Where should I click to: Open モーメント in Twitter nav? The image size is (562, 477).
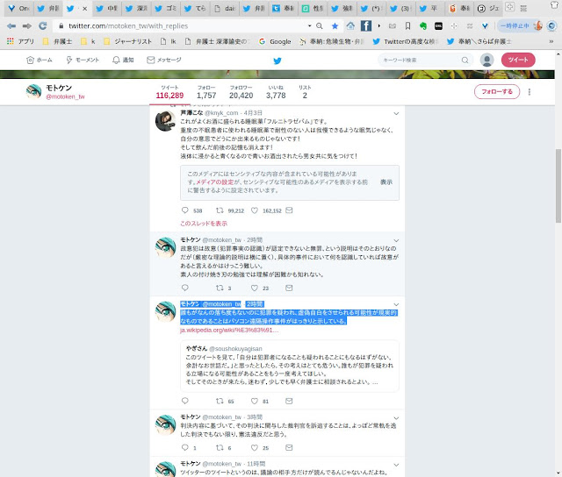click(83, 61)
